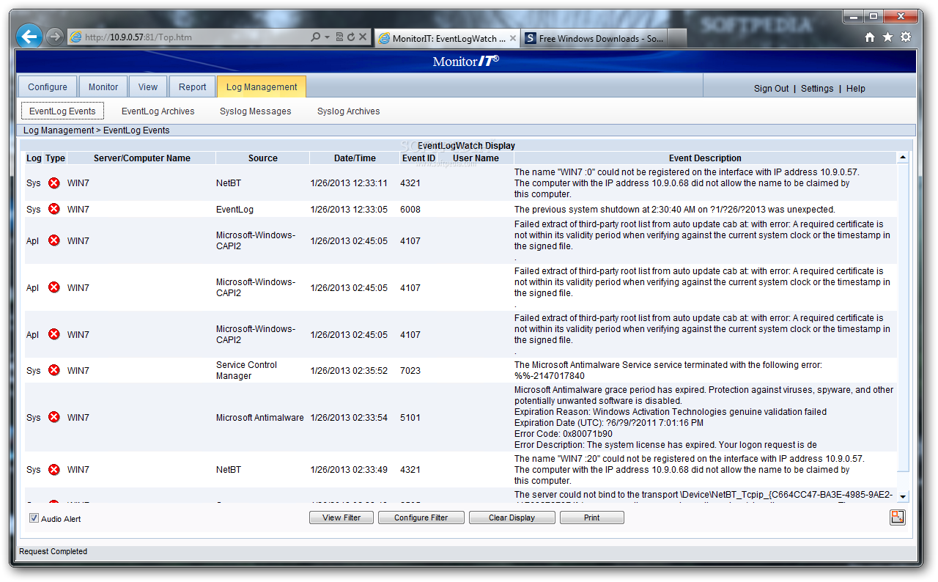The width and height of the screenshot is (938, 582).
Task: Click error icon for Service Control Manager event
Action: tap(53, 370)
